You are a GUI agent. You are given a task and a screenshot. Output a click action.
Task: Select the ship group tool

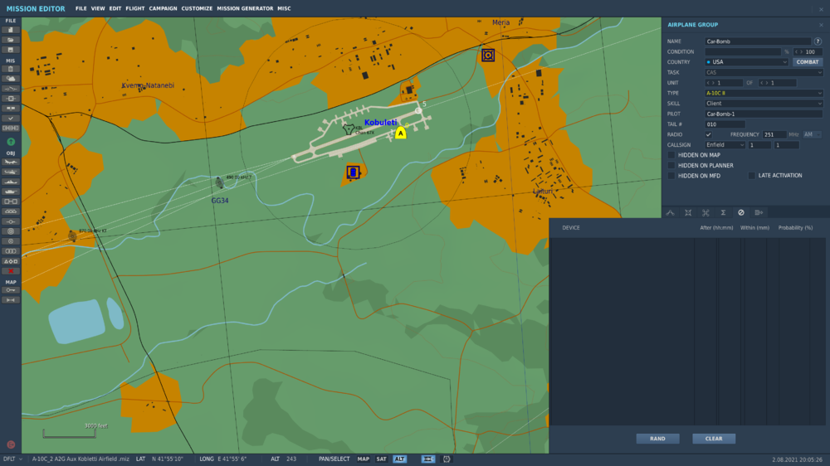coord(10,182)
